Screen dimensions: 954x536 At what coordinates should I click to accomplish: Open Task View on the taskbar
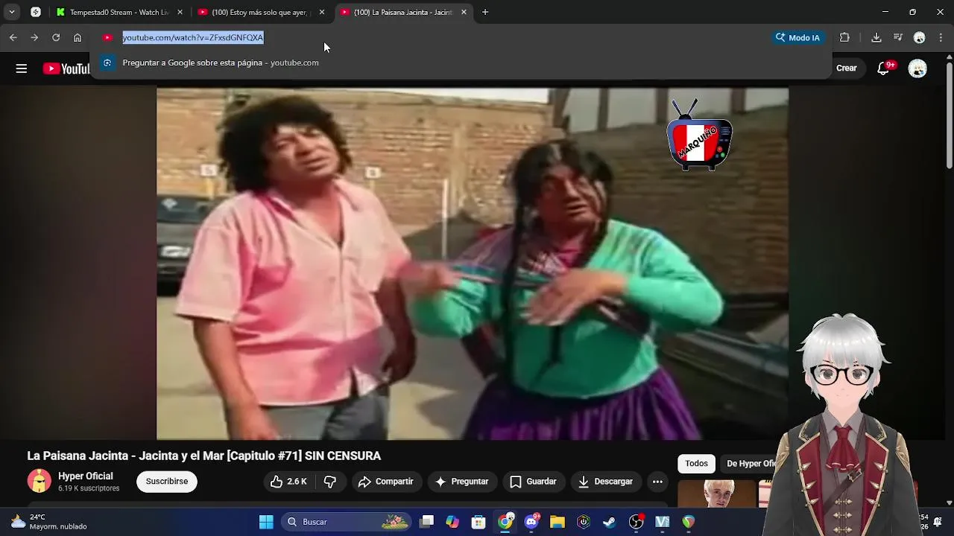(426, 522)
